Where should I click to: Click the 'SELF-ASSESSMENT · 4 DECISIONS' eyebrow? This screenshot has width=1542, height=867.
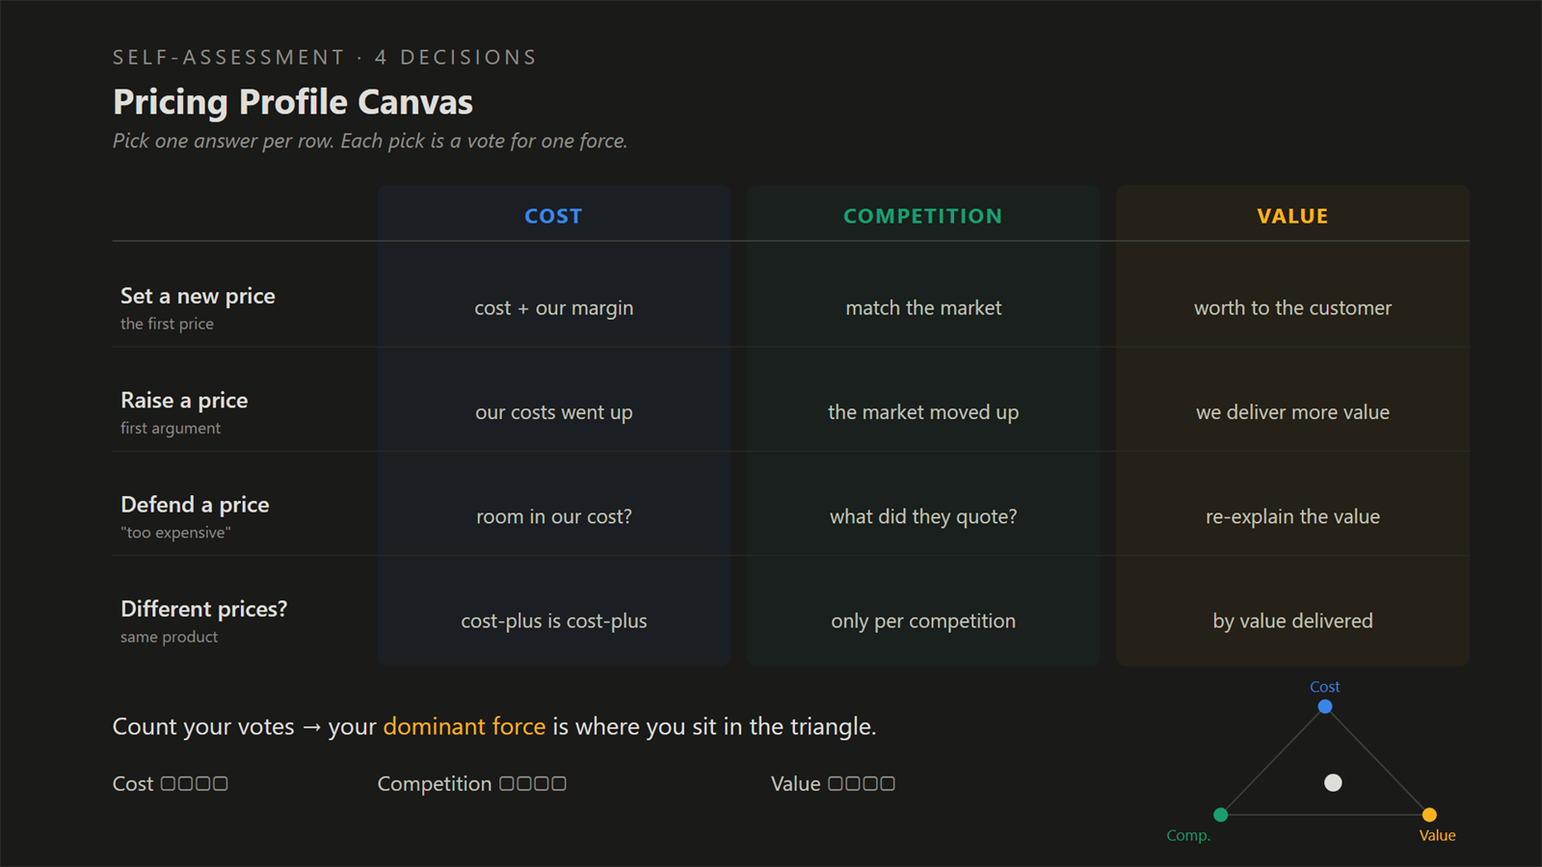click(x=325, y=58)
